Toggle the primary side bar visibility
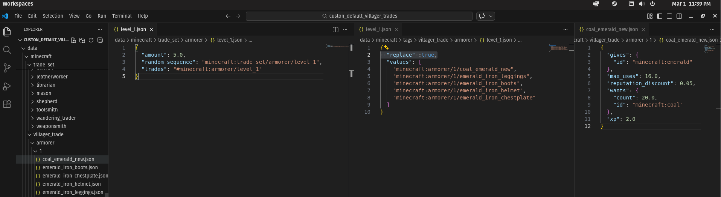 tap(660, 16)
